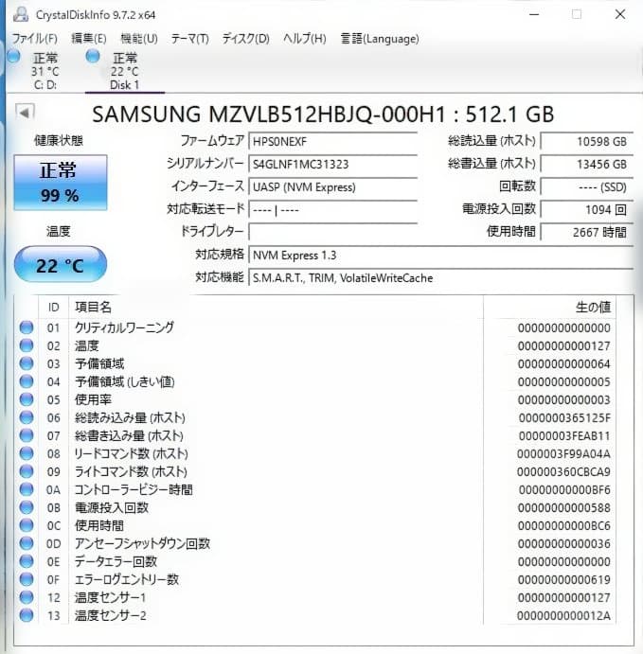
Task: Click raw value 0000000000BF6
Action: click(564, 489)
